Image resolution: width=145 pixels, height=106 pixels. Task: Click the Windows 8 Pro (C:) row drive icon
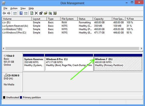[x=4, y=32]
